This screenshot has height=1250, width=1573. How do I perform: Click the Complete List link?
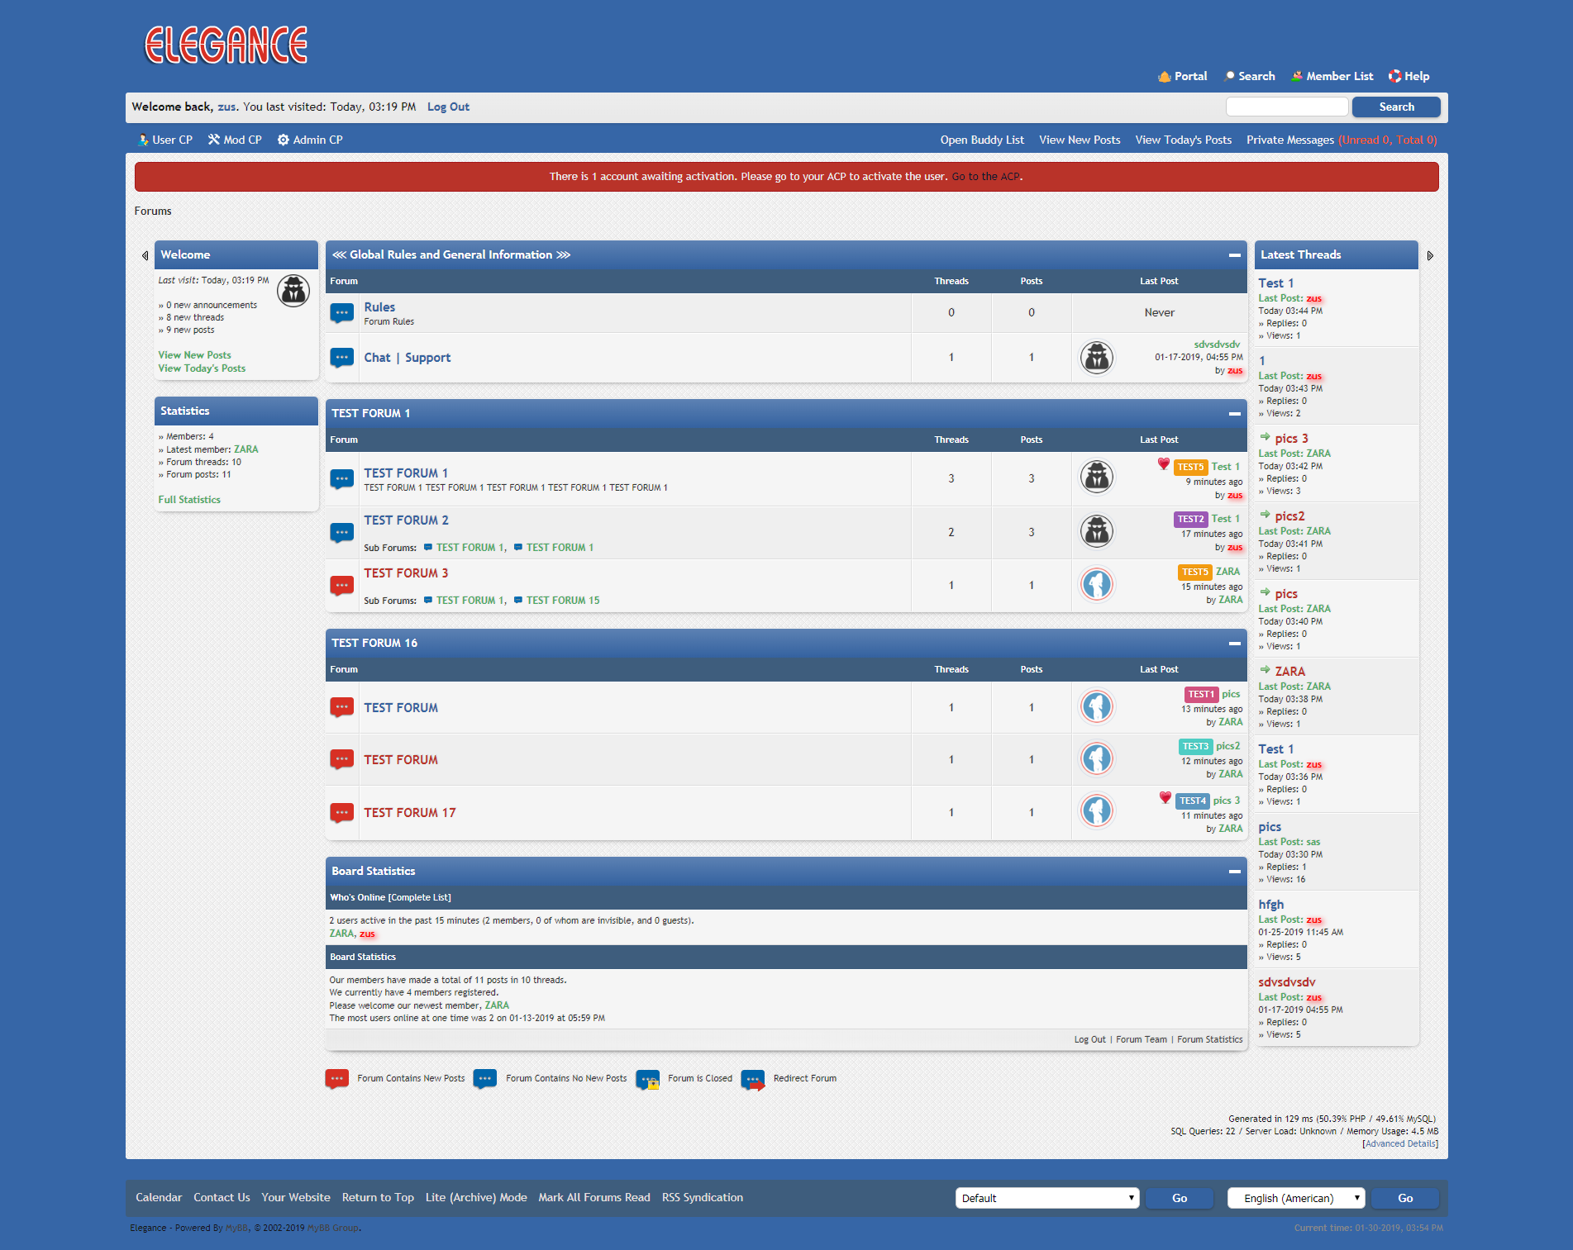419,897
